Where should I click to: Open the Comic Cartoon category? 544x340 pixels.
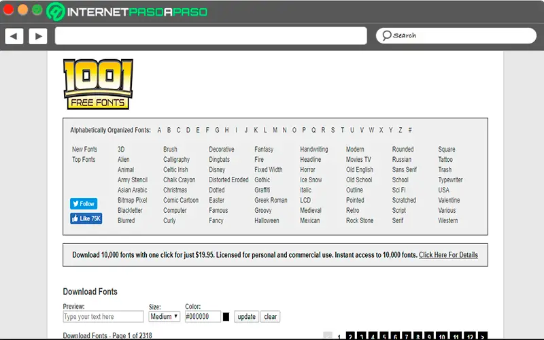click(181, 200)
